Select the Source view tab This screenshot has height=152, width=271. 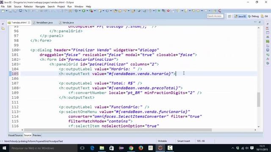coord(28,135)
